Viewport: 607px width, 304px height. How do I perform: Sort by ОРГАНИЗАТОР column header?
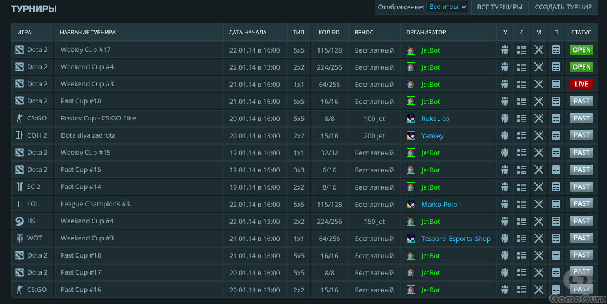pyautogui.click(x=426, y=33)
